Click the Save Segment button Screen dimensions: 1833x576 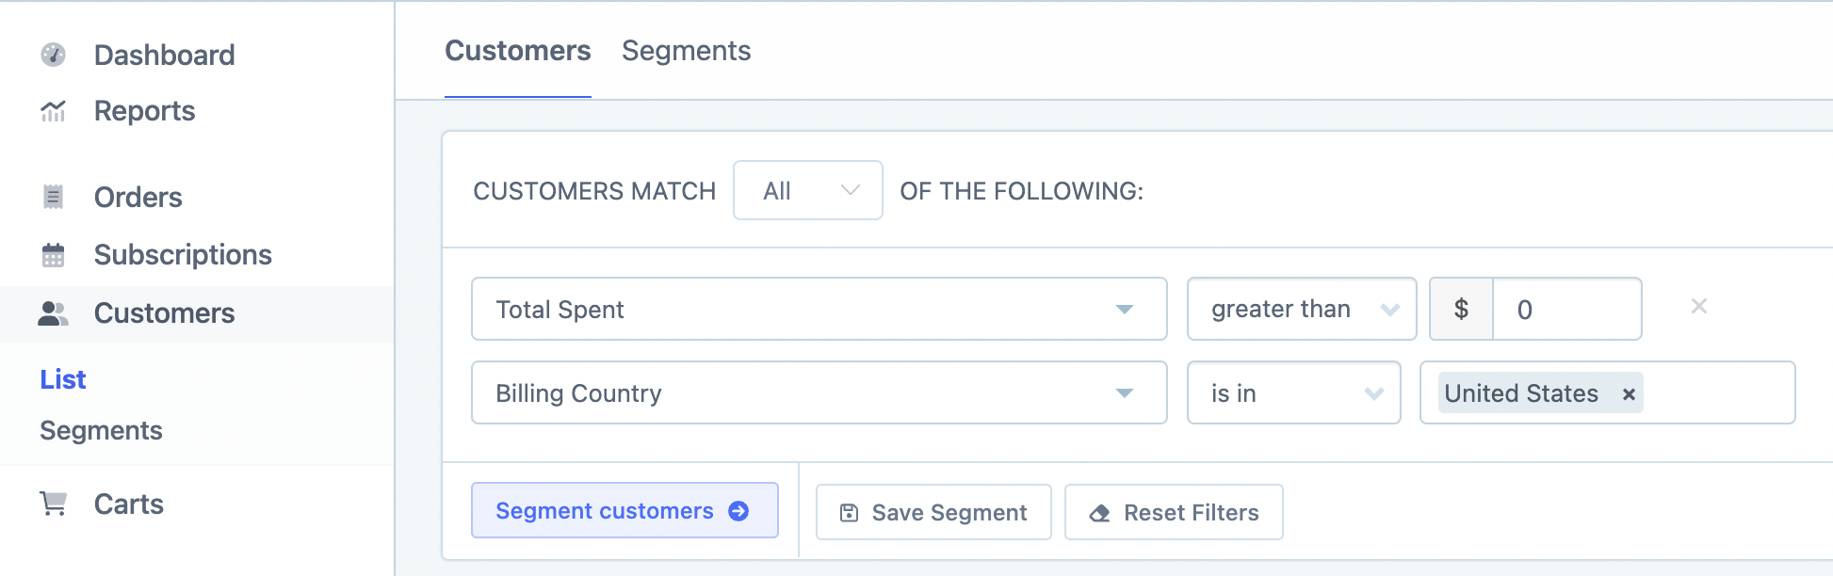tap(933, 512)
